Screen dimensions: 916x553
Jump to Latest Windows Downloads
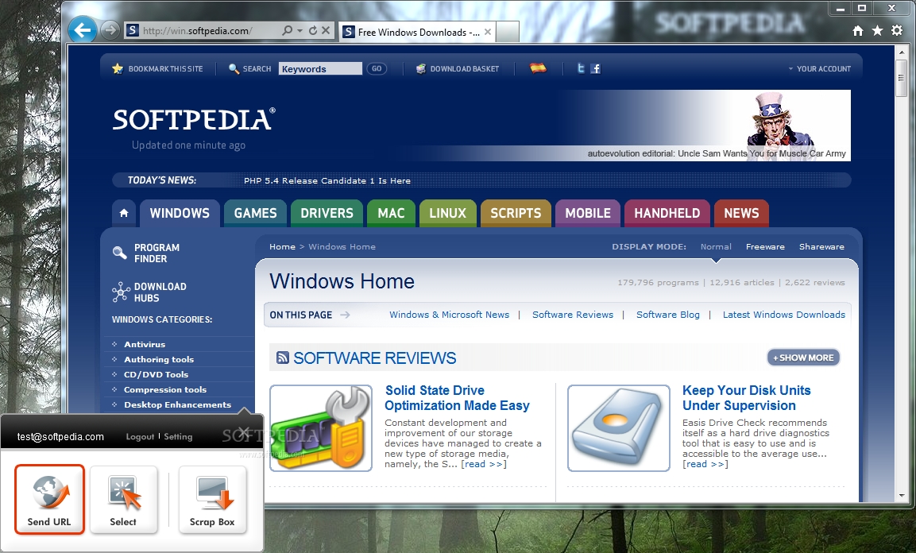click(x=784, y=315)
